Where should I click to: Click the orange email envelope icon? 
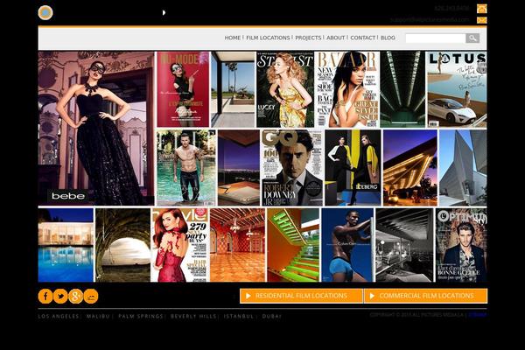click(481, 20)
